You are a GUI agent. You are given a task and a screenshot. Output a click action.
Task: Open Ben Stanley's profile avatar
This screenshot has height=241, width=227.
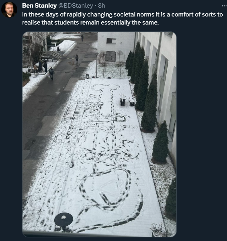coord(9,10)
